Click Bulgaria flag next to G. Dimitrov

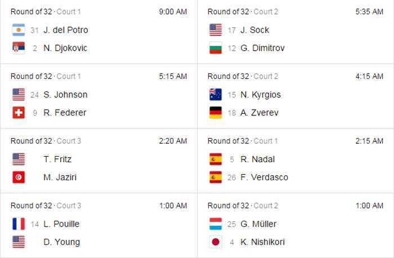(x=216, y=48)
